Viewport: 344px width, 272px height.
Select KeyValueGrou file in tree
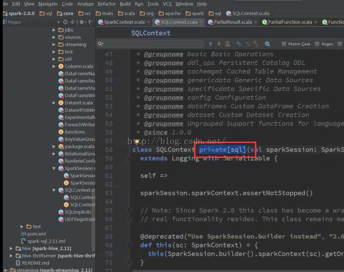tap(77, 139)
